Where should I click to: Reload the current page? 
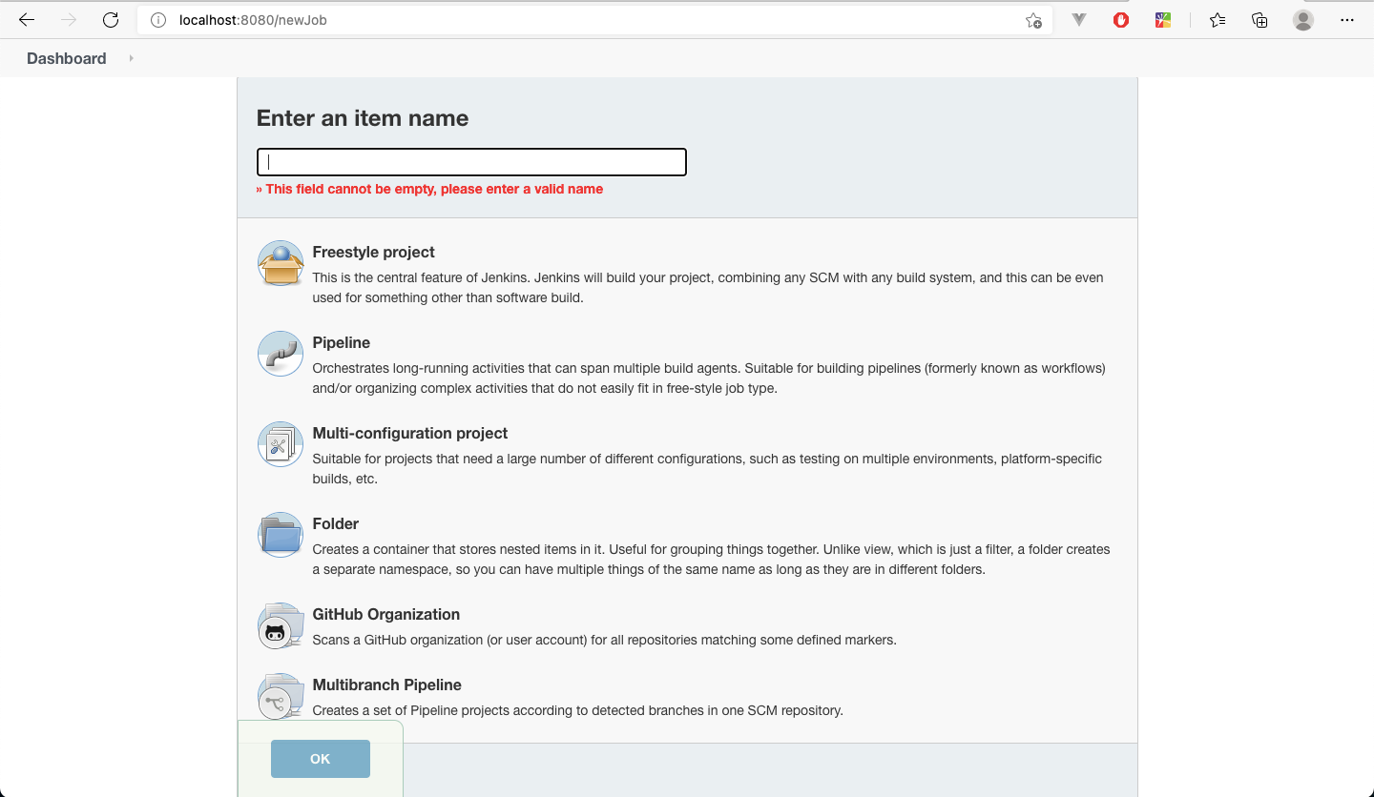[x=111, y=20]
